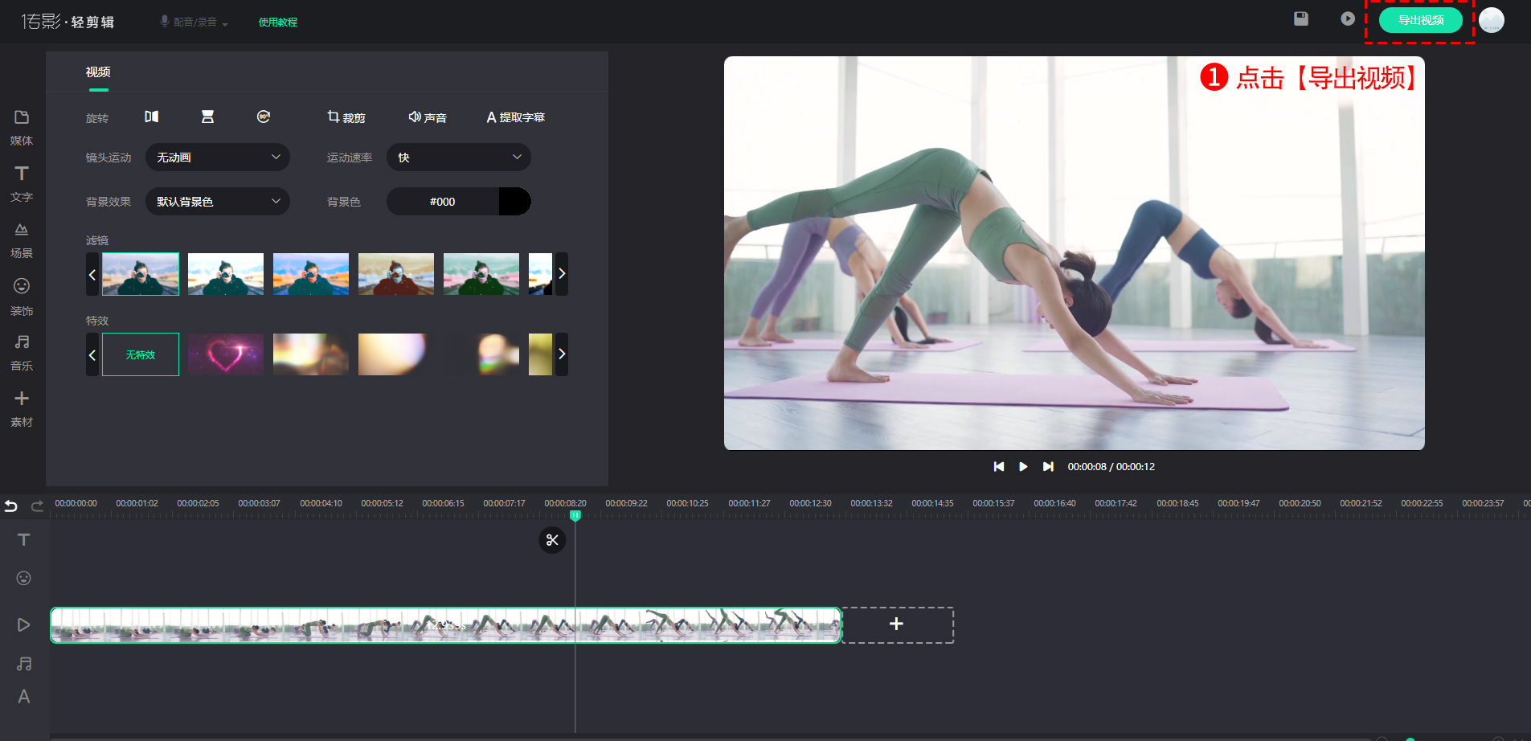1531x741 pixels.
Task: Click the vertical flip rotate icon
Action: coord(207,117)
